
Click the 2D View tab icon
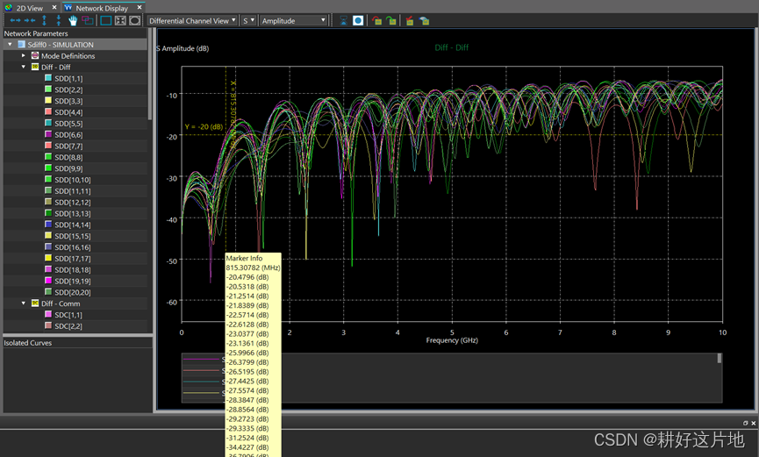(8, 7)
